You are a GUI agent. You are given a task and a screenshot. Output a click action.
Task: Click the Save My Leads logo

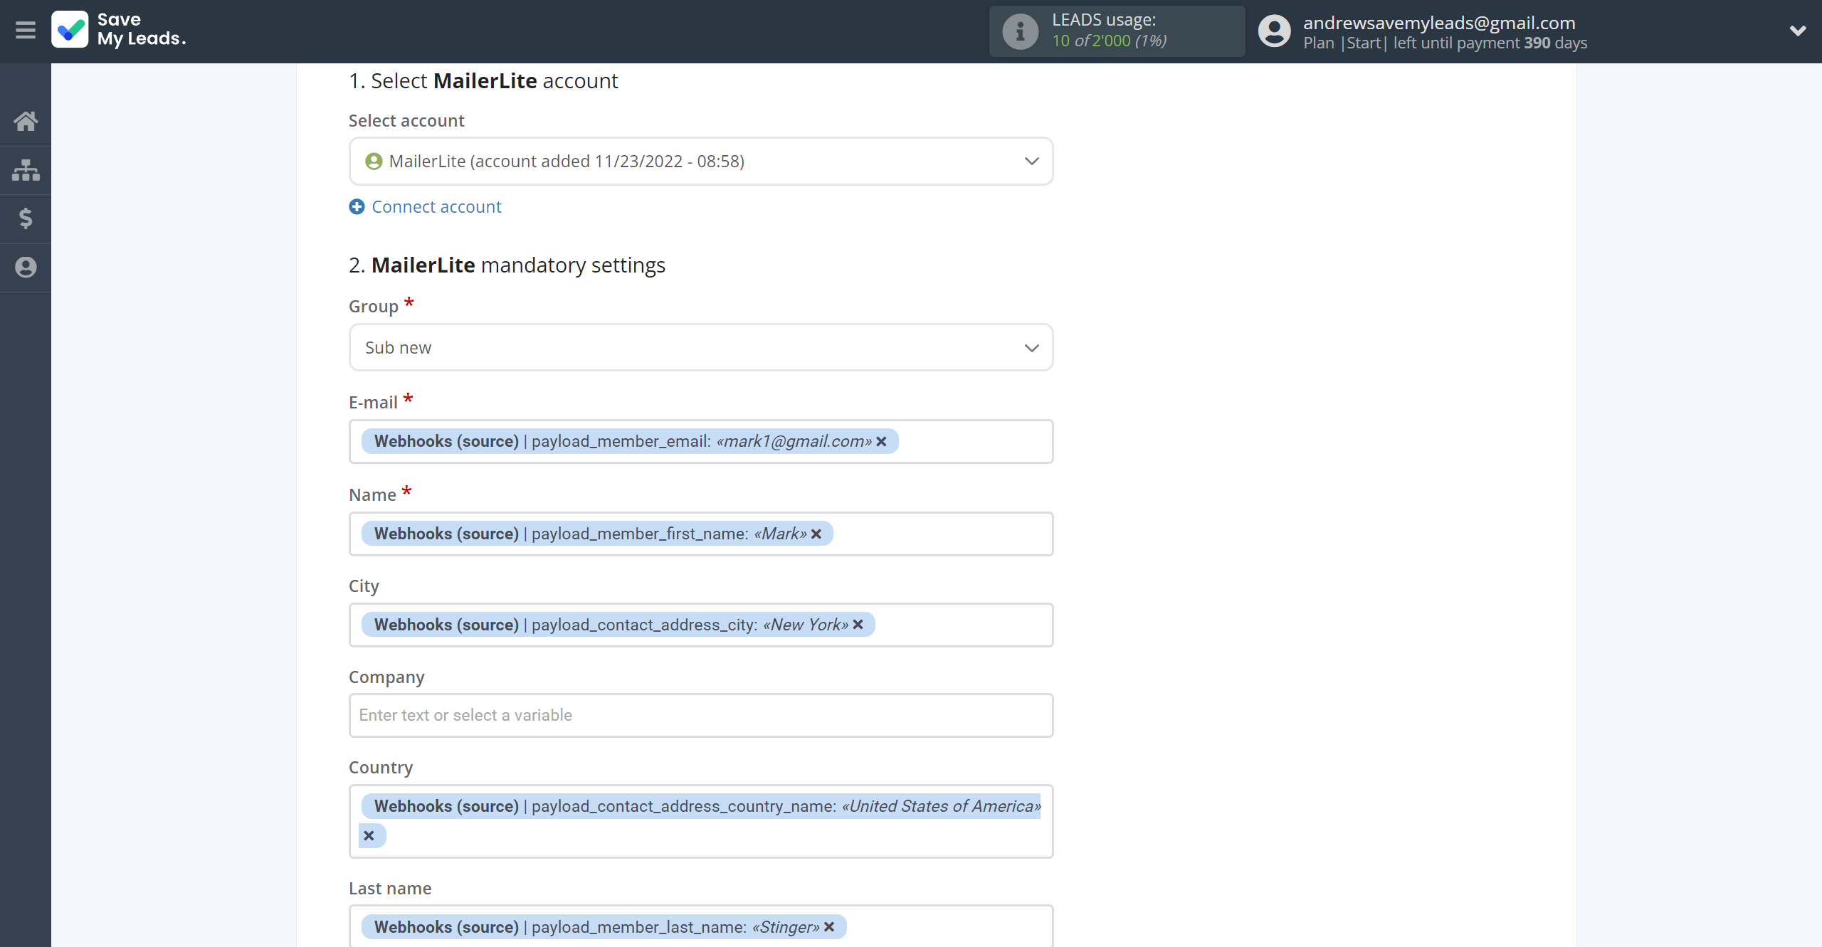[x=119, y=30]
